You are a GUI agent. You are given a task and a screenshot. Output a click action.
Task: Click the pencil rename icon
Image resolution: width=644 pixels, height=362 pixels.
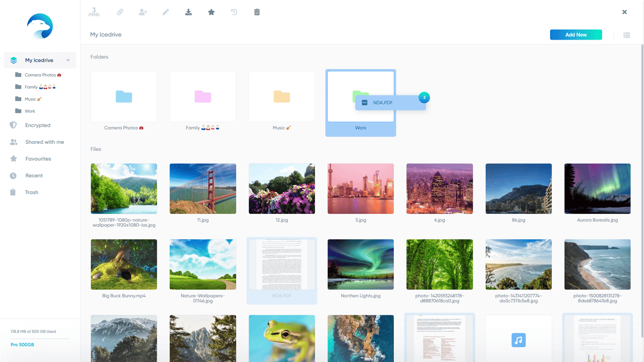[x=166, y=12]
